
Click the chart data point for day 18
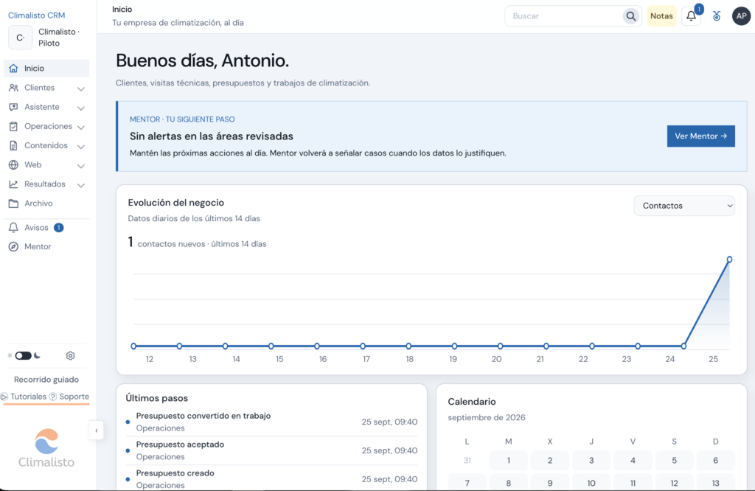tap(408, 346)
